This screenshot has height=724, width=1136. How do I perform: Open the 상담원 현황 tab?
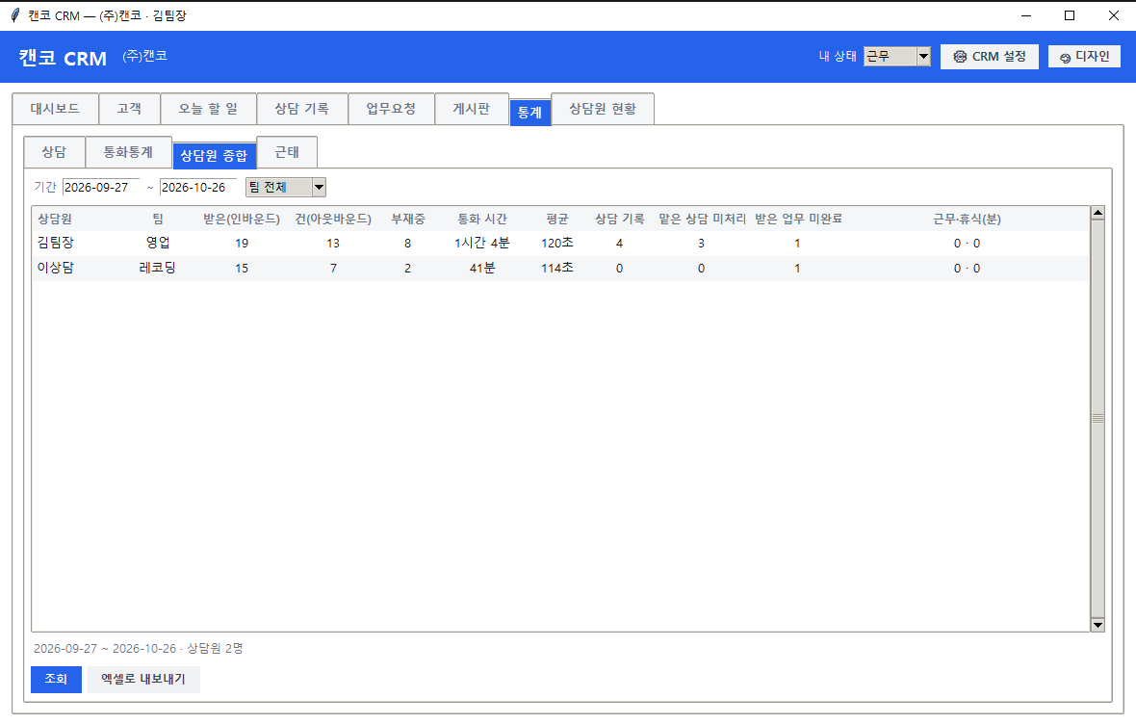[x=603, y=109]
